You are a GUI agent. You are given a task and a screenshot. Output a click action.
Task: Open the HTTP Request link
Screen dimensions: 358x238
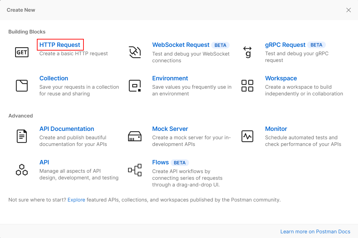pos(60,45)
